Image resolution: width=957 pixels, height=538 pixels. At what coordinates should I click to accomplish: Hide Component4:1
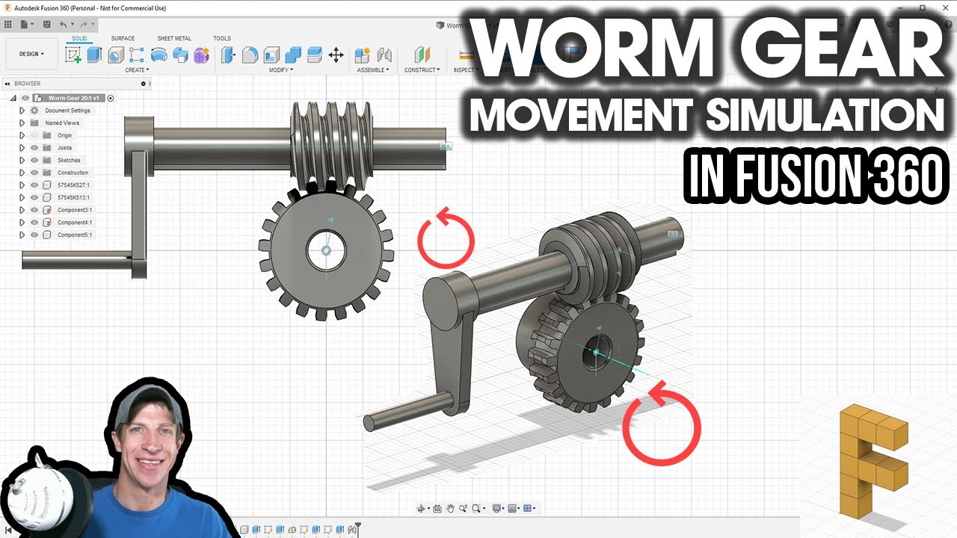coord(34,223)
